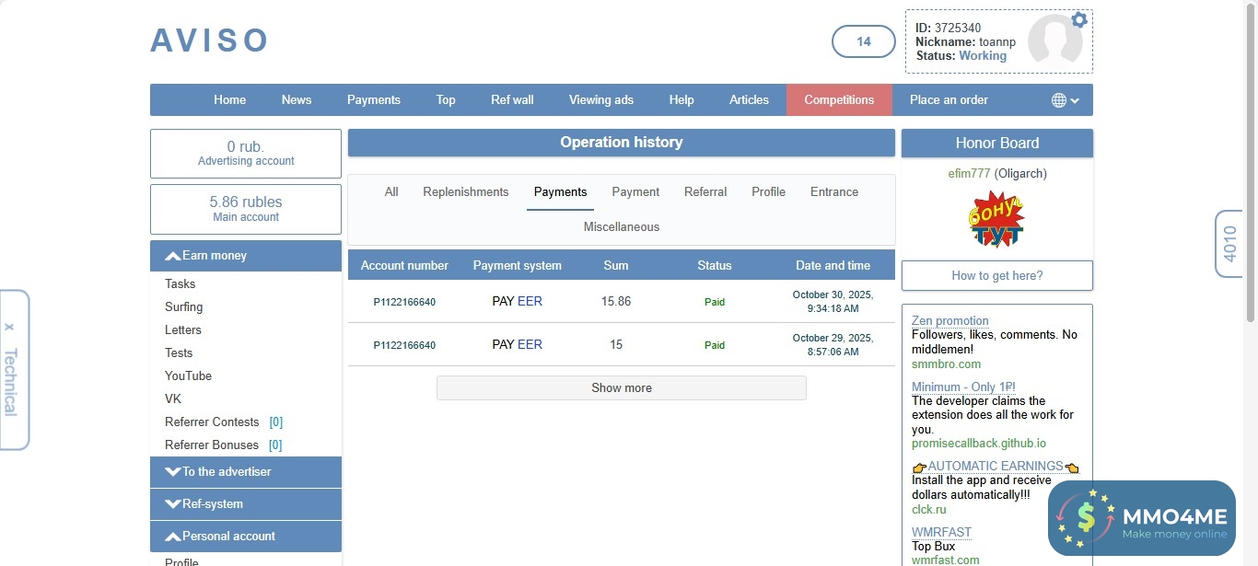The height and width of the screenshot is (566, 1258).
Task: Click the smmbro.com link
Action: 946,364
